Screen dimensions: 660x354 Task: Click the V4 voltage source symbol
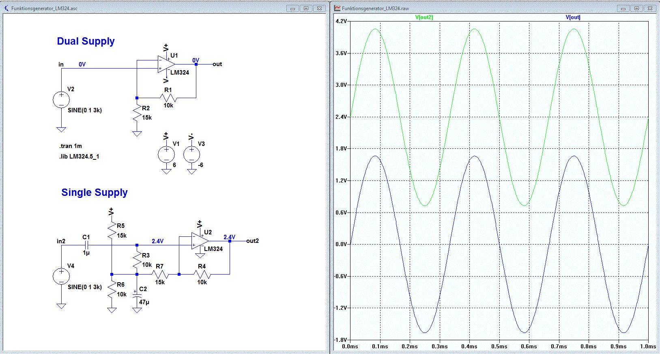[61, 277]
